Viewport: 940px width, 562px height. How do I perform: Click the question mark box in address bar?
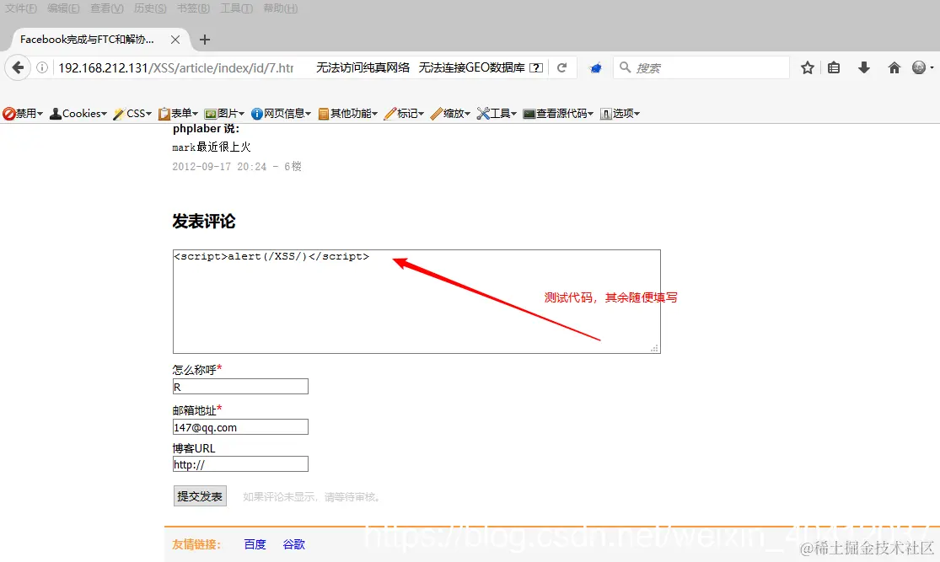pyautogui.click(x=537, y=67)
